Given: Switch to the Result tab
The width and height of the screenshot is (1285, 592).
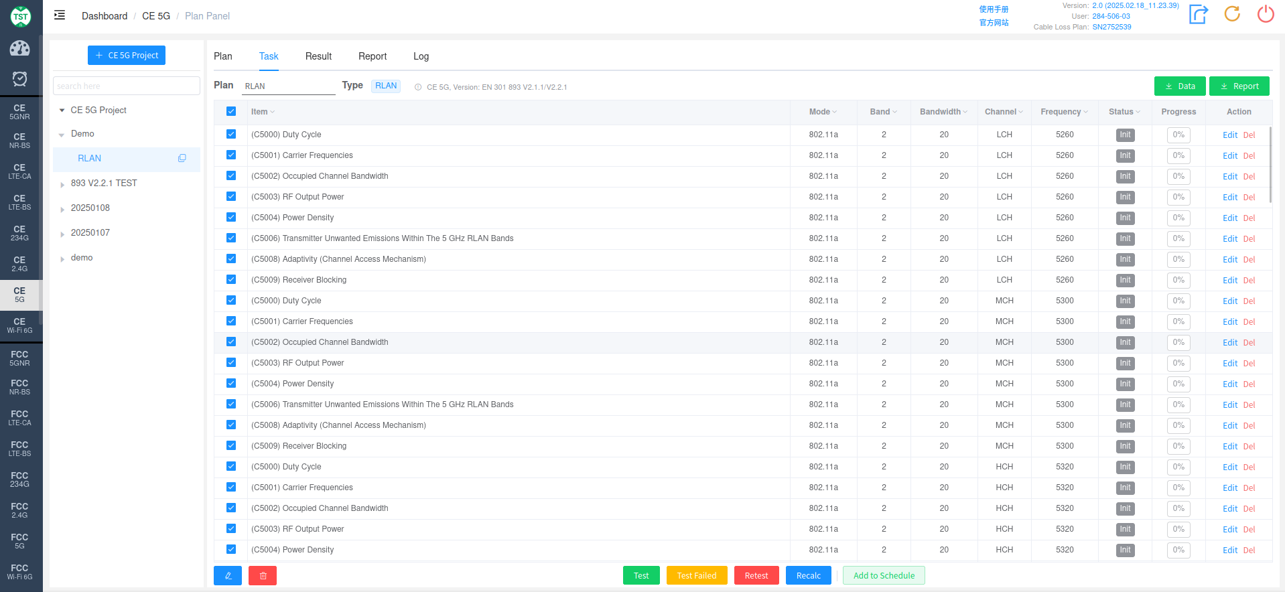Looking at the screenshot, I should (x=318, y=56).
